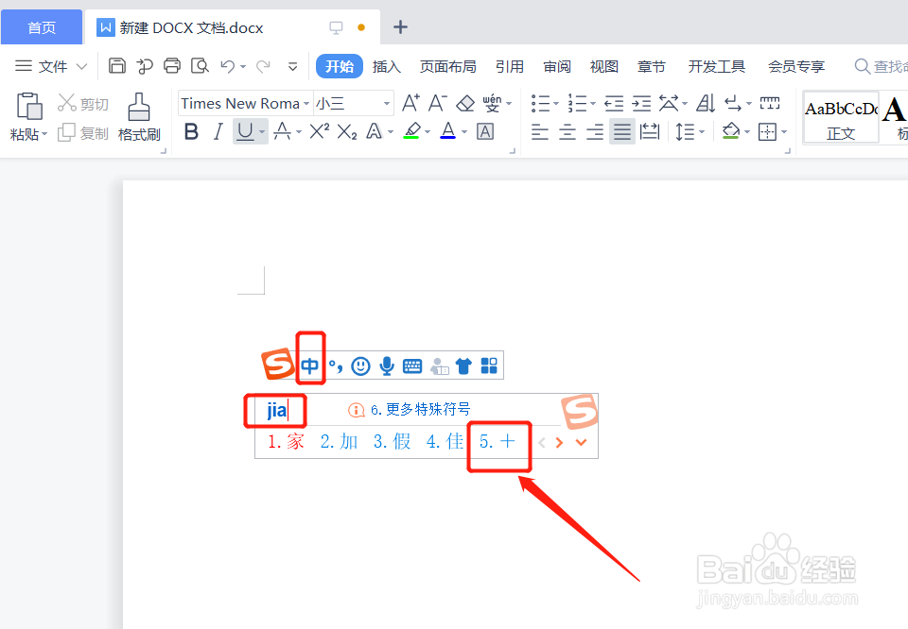Click the Sogou voice input microphone
The width and height of the screenshot is (908, 629).
click(387, 365)
